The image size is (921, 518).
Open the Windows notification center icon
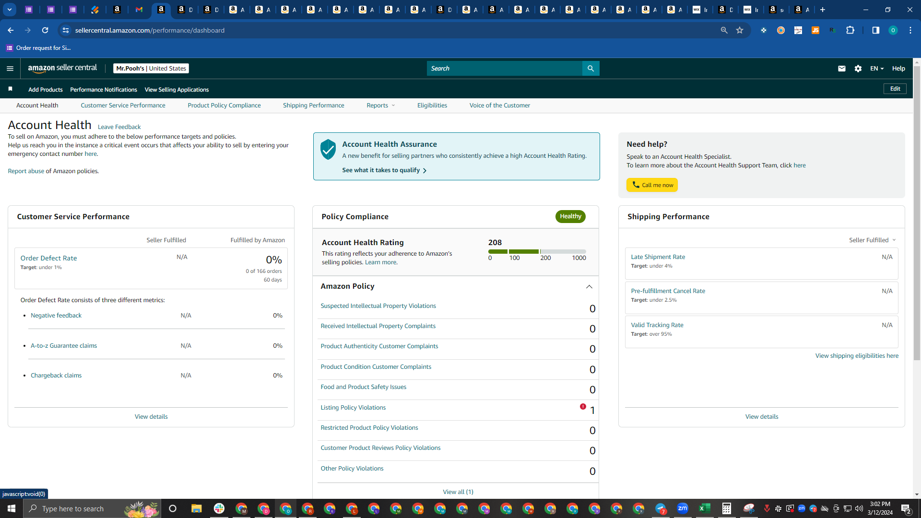point(906,508)
